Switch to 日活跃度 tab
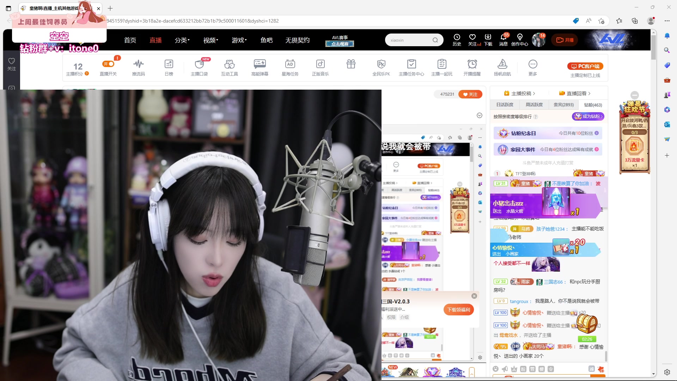Screen dimensions: 677x381 point(505,105)
